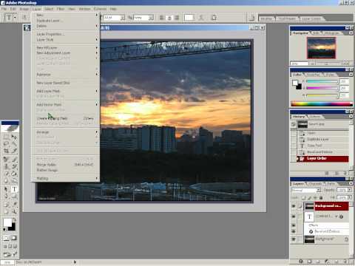355x266 pixels.
Task: Open the anti-aliasing dropdown in options bar
Action: tap(151, 18)
